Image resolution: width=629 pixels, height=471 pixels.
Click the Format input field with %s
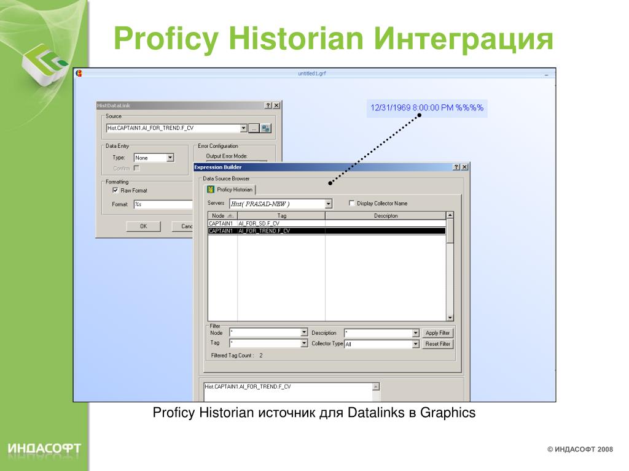pyautogui.click(x=163, y=204)
